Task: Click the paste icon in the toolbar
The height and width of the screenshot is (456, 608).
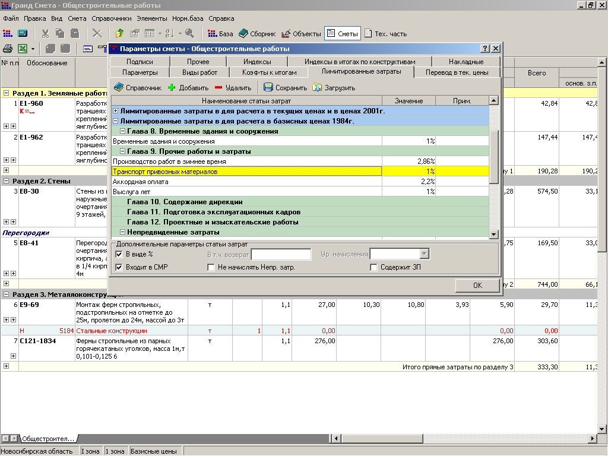Action: click(x=75, y=34)
